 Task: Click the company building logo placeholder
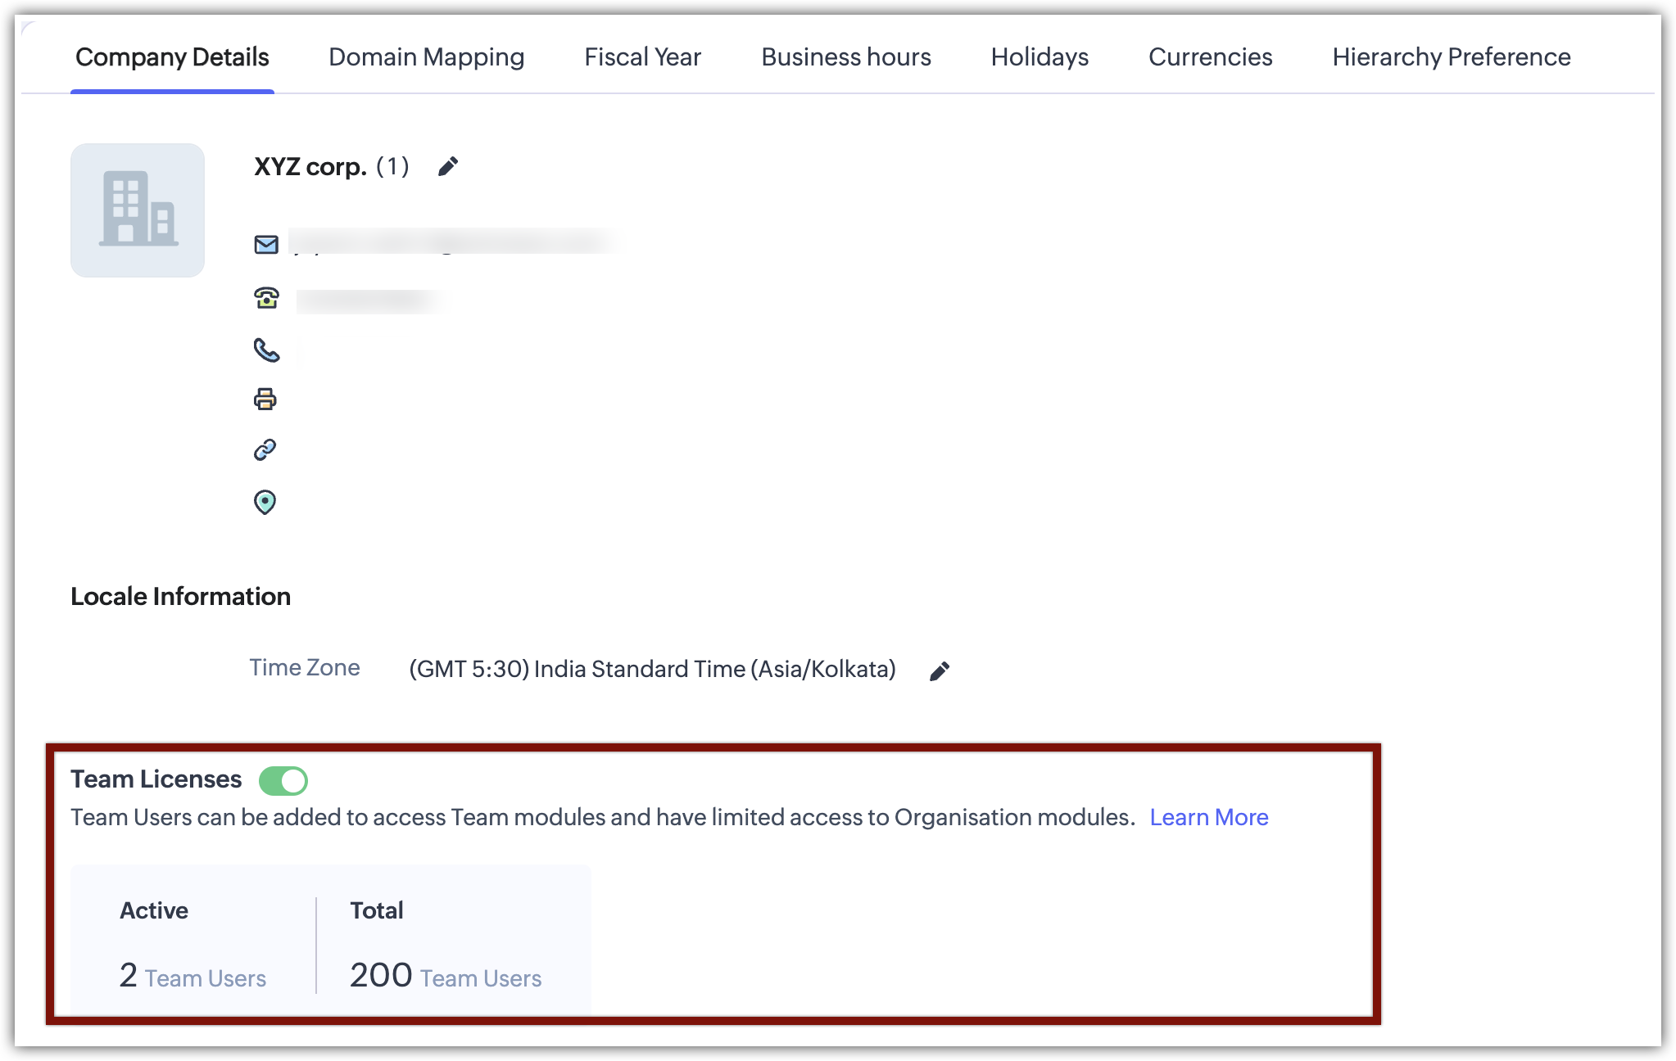coord(138,210)
